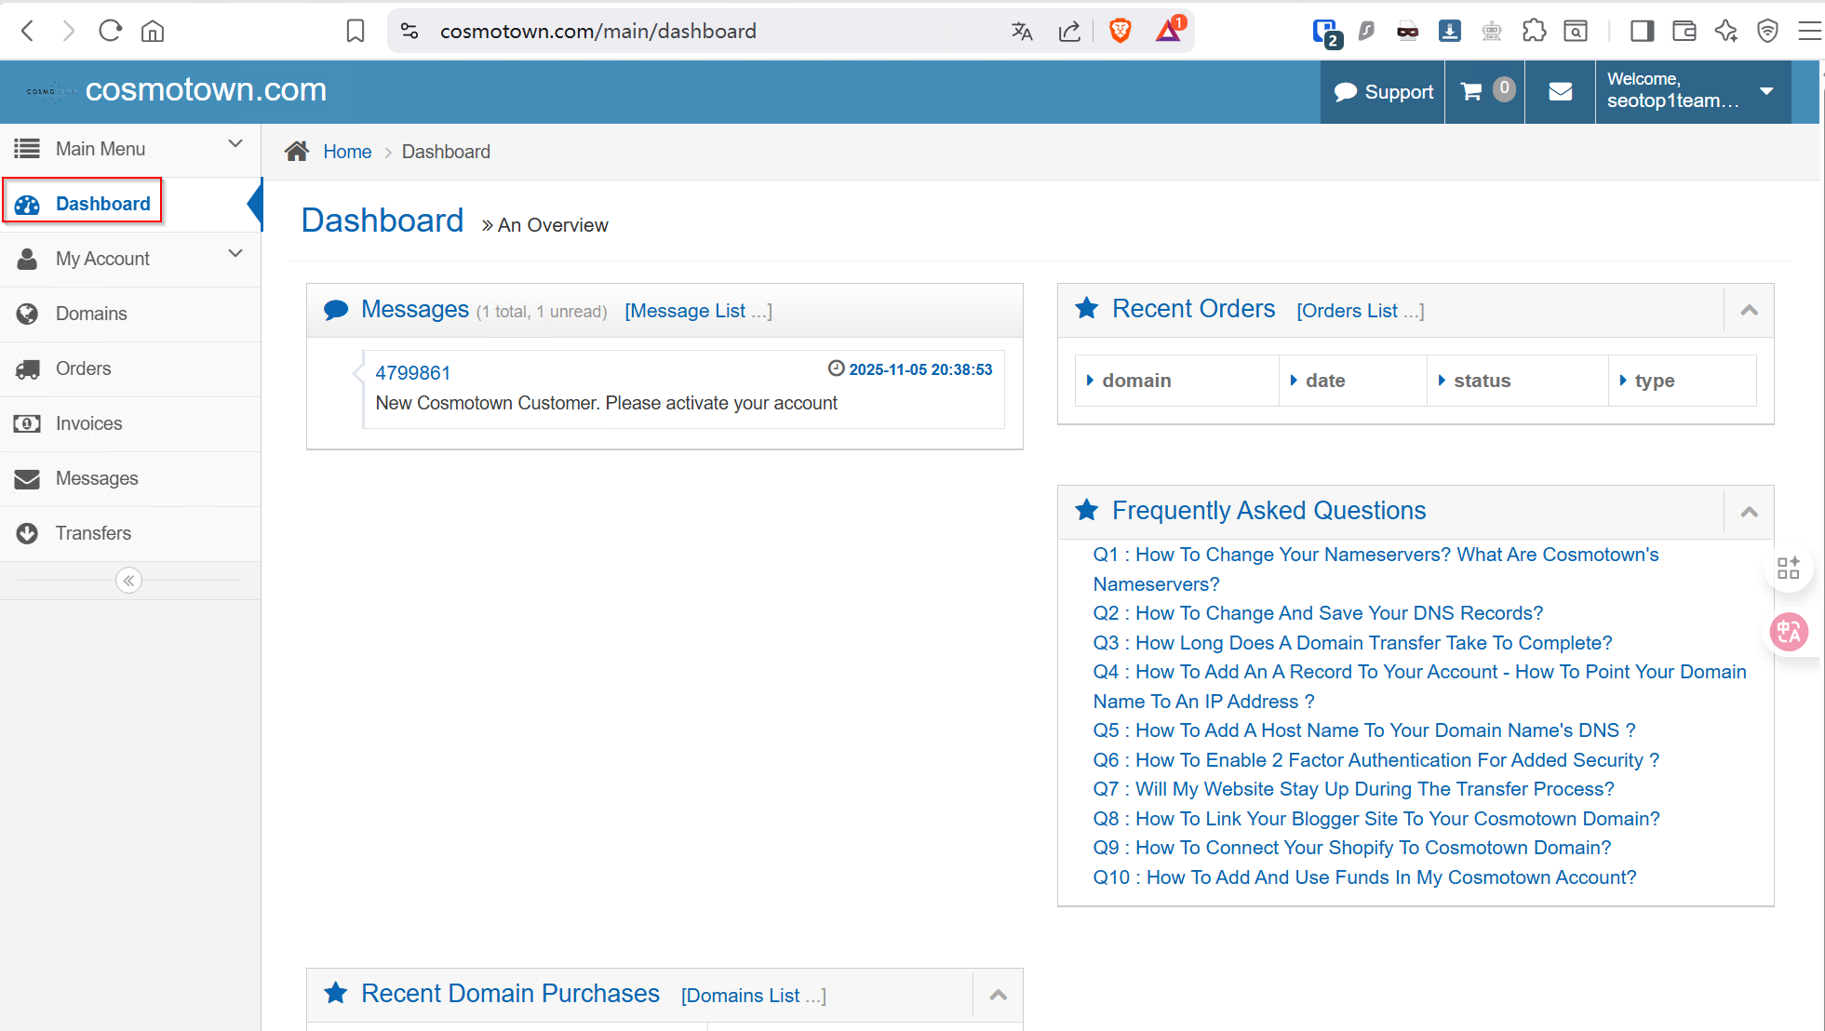Open FAQ Q8 about linking Blogger site

1376,819
